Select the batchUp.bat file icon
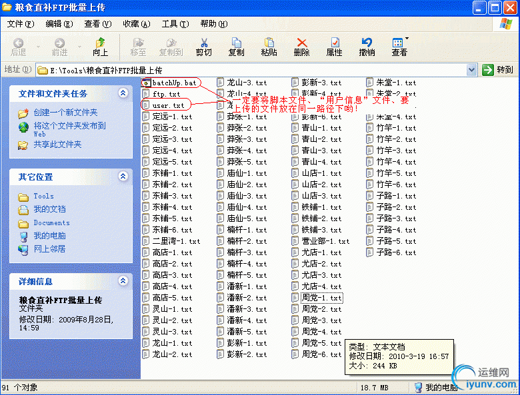This screenshot has width=520, height=395. (145, 83)
